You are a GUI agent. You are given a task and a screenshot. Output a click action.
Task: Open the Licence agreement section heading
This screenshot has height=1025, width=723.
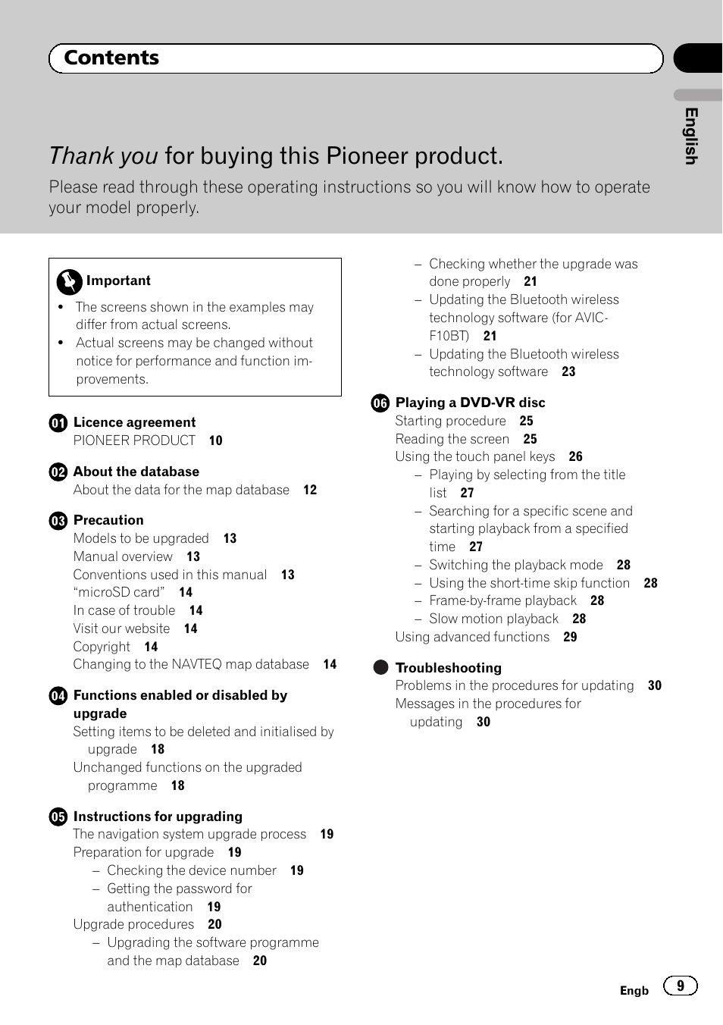coord(134,423)
